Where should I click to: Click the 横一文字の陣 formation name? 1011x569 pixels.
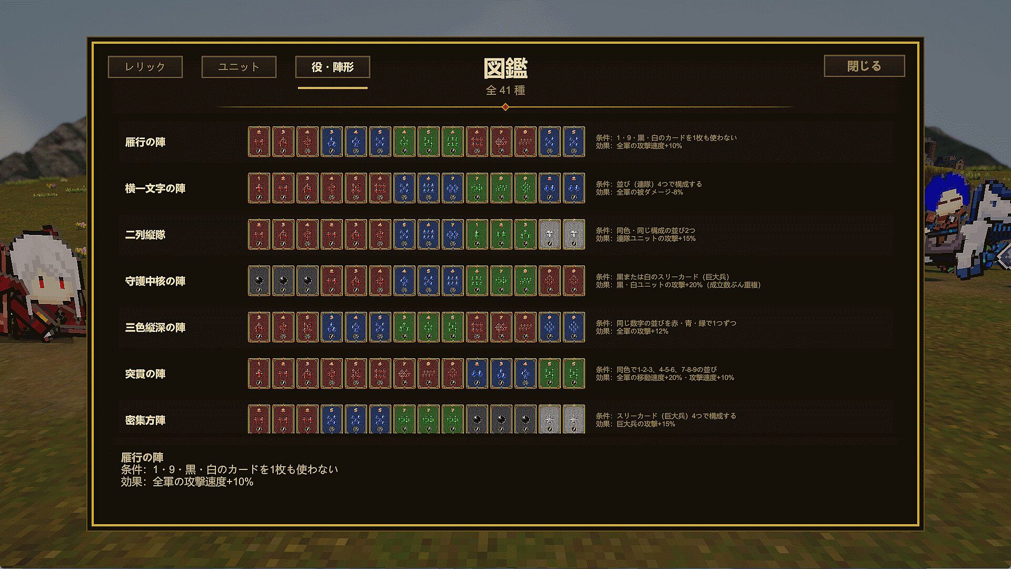(x=155, y=189)
